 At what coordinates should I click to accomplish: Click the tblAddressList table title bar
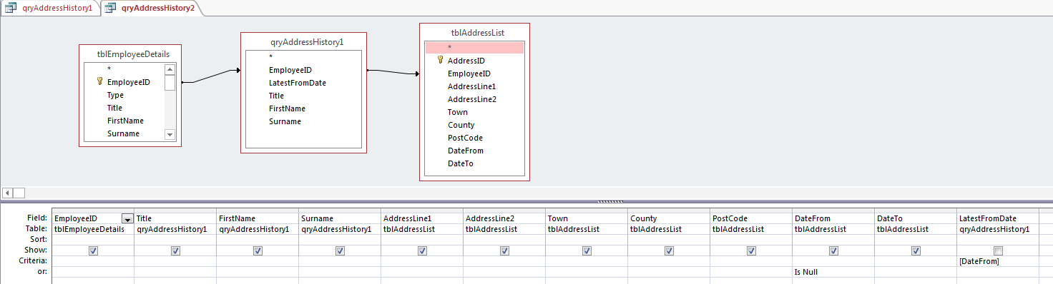[x=475, y=32]
